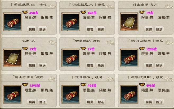The width and height of the screenshot is (174, 109).
Task: Buy the 游龍戲鳳.緋 item with 購買
Action: click(x=32, y=29)
